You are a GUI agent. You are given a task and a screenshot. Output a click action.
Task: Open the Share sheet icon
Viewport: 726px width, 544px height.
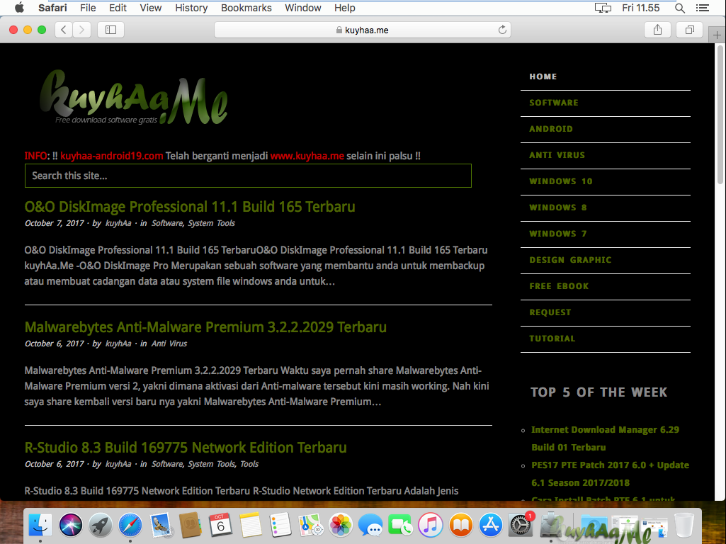click(657, 30)
